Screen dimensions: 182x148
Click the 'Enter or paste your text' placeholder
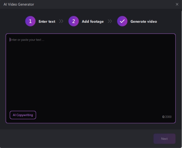point(27,40)
